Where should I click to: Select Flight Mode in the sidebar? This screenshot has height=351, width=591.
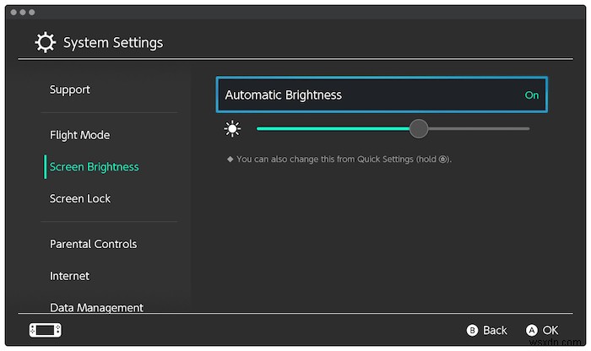point(79,135)
